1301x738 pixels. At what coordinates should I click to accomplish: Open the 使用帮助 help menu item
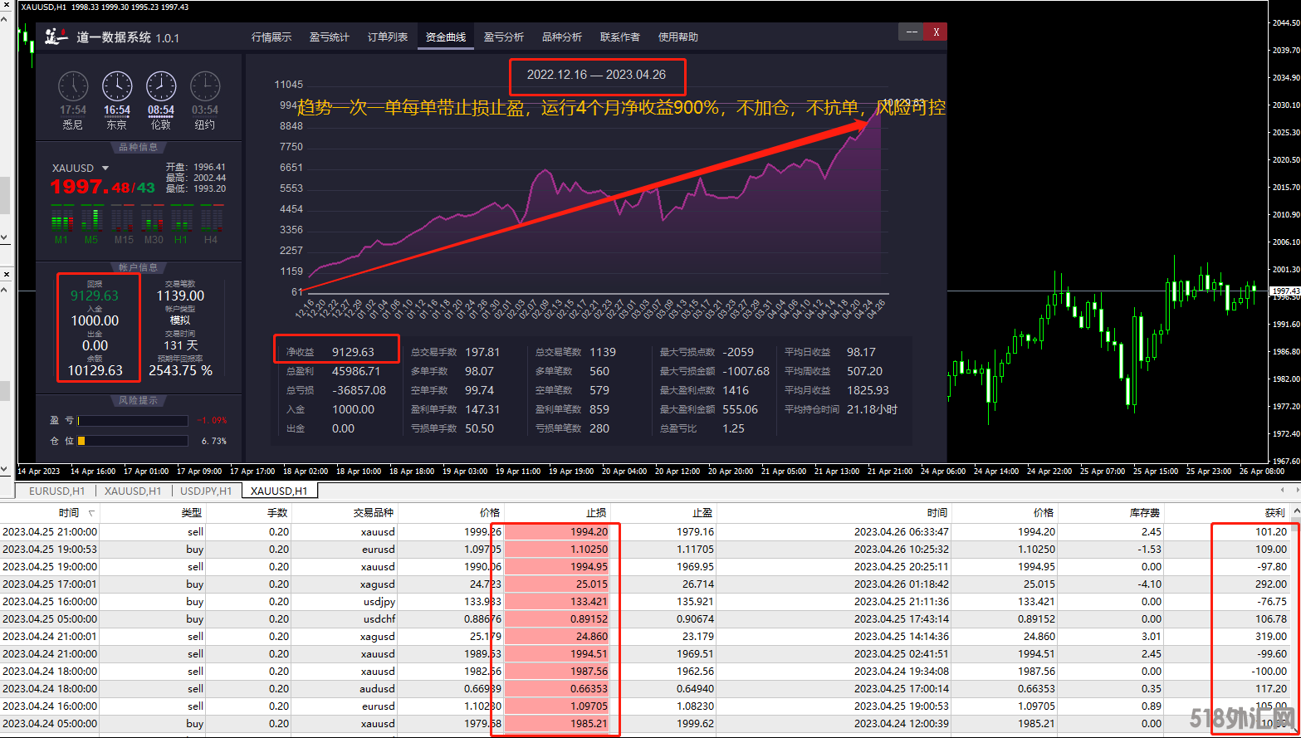678,37
